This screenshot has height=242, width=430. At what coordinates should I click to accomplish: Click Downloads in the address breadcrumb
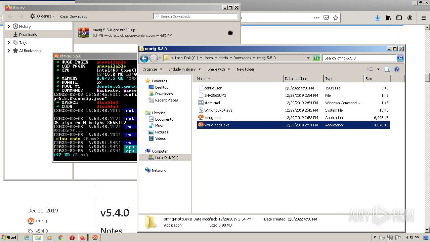click(242, 58)
